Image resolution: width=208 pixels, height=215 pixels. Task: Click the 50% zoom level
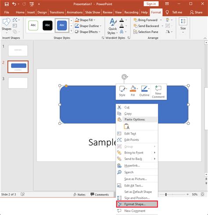194,194
